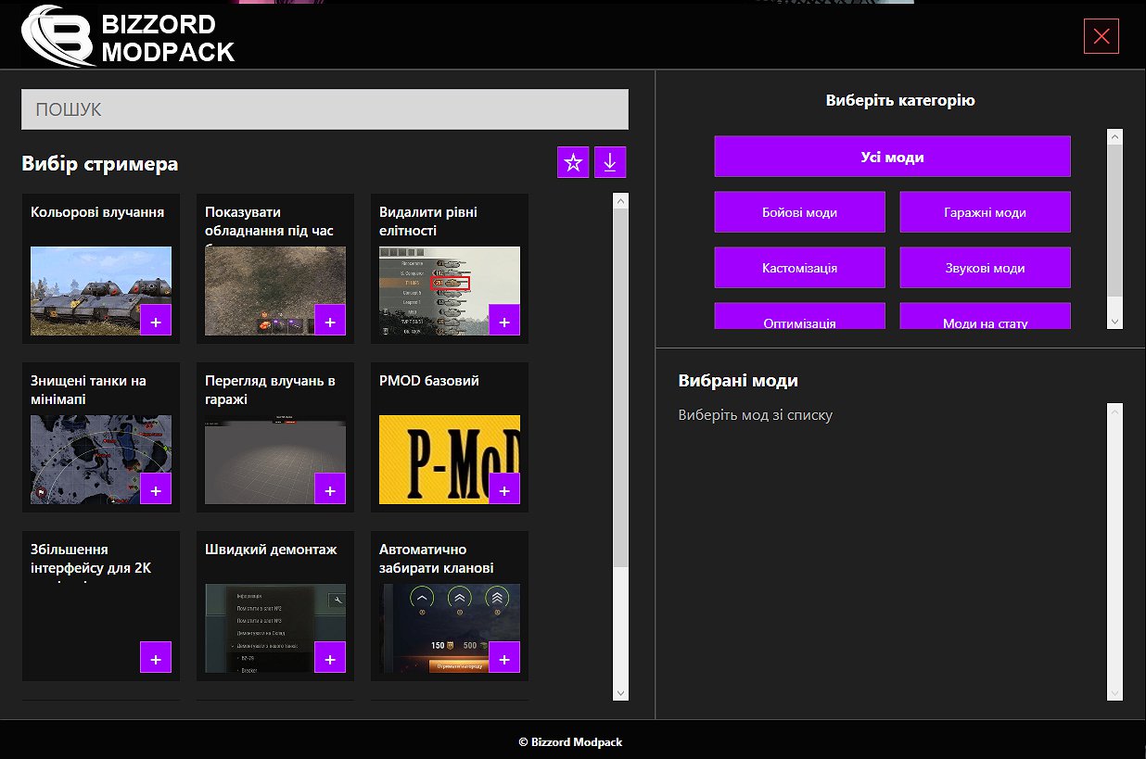Click the category list scrollbar thumb
This screenshot has height=759, width=1146.
pyautogui.click(x=1115, y=221)
